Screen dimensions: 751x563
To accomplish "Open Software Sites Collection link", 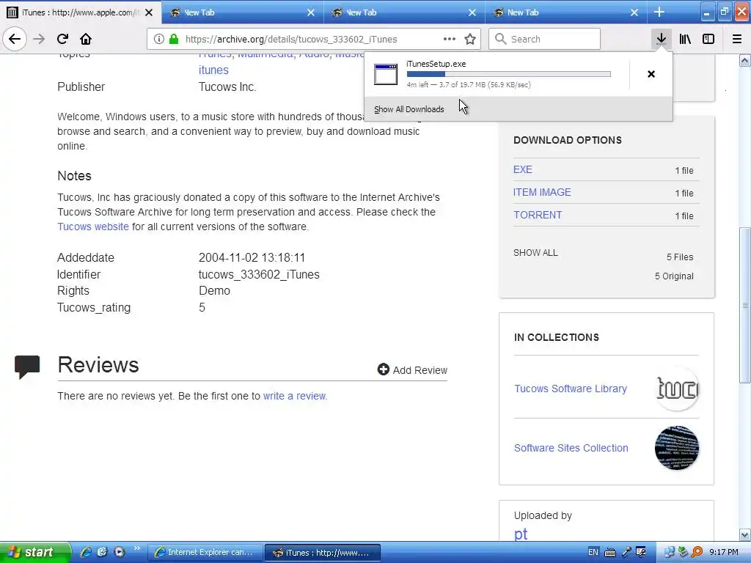I will tap(571, 448).
